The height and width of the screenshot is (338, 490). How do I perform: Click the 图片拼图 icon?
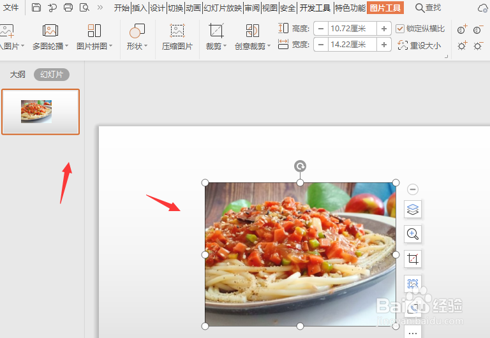tap(94, 31)
